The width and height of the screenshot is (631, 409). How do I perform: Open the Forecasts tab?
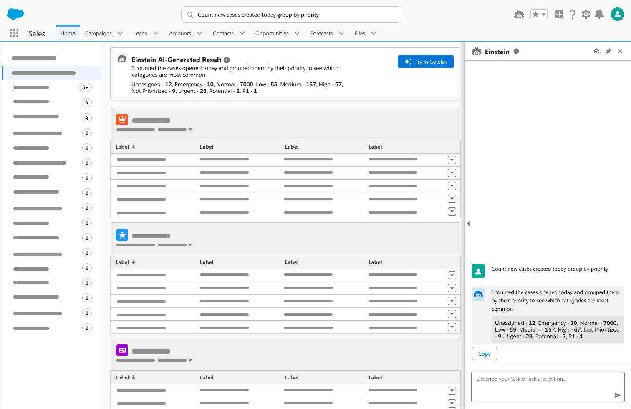321,33
